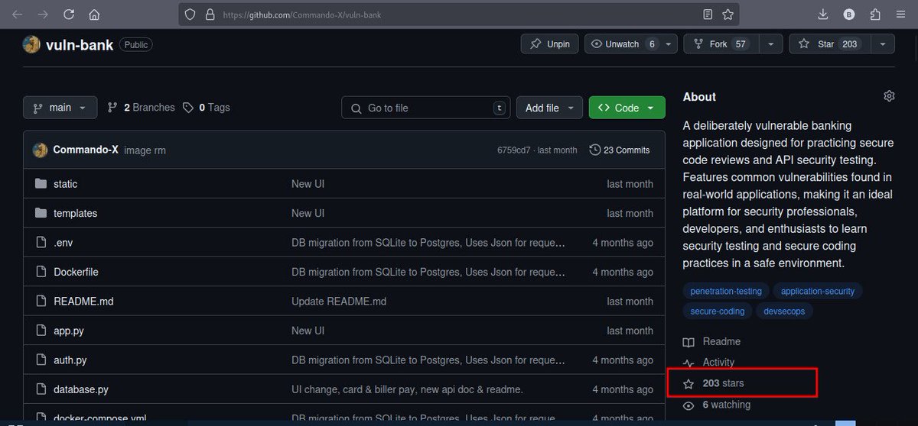Open the Commando-X author link
The width and height of the screenshot is (918, 426).
click(86, 150)
